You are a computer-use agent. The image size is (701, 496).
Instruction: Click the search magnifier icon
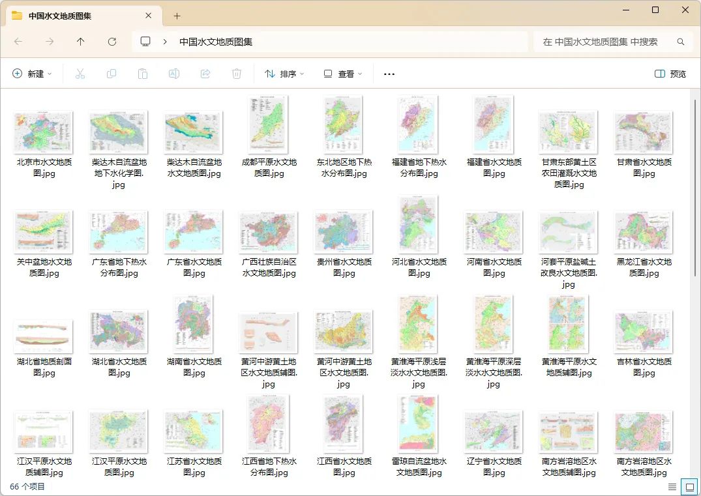(680, 42)
